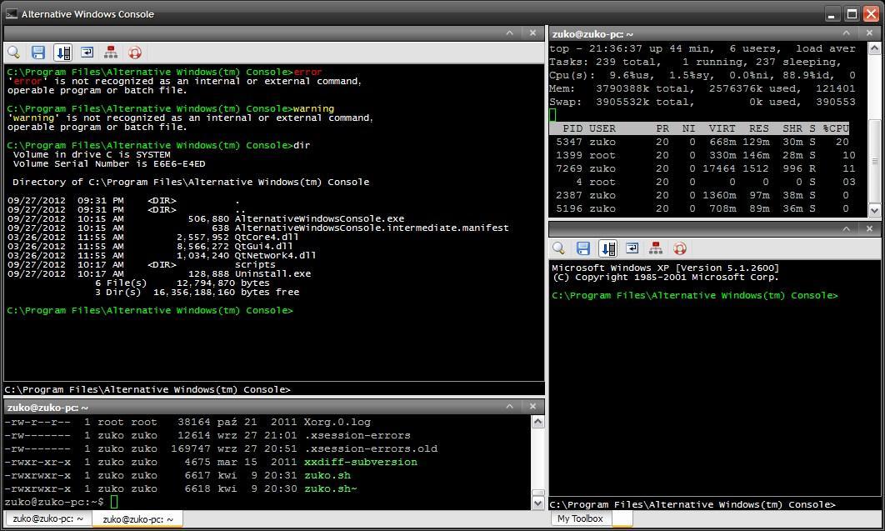Toggle auto-scroll down arrow in left console toolbar

point(62,53)
